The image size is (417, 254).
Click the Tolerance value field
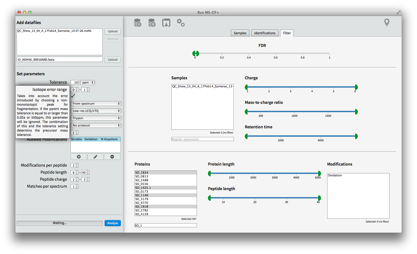click(75, 83)
